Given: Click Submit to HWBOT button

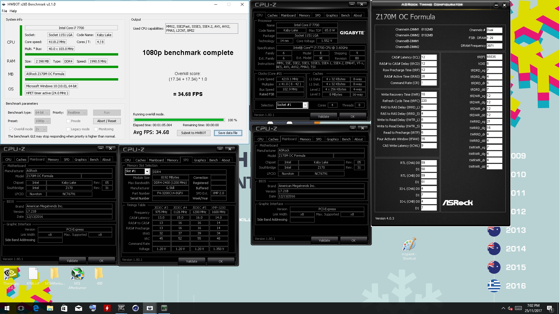Looking at the screenshot, I should tap(193, 133).
